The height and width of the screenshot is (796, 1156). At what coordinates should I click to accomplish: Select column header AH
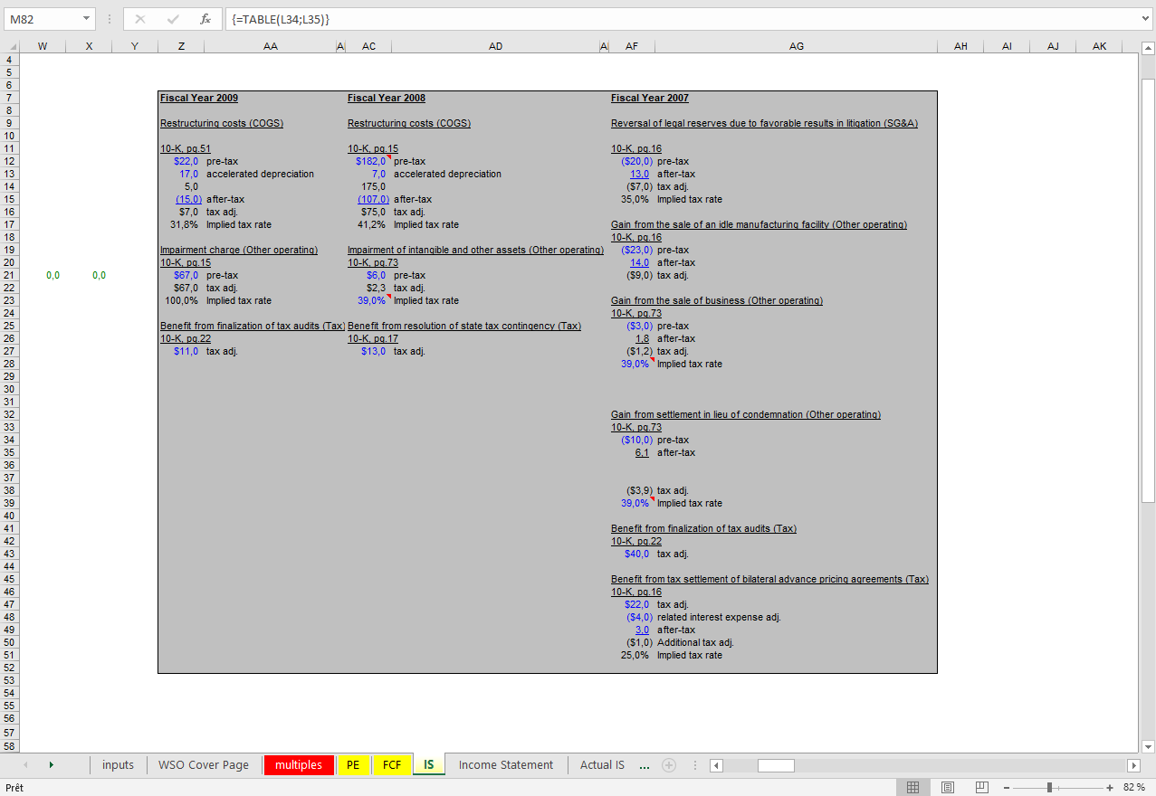click(961, 46)
